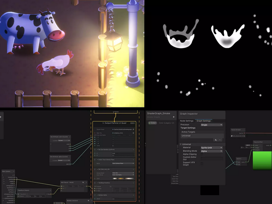Add a new active target with plus
Screen dimensions: 272x204
(x=216, y=140)
